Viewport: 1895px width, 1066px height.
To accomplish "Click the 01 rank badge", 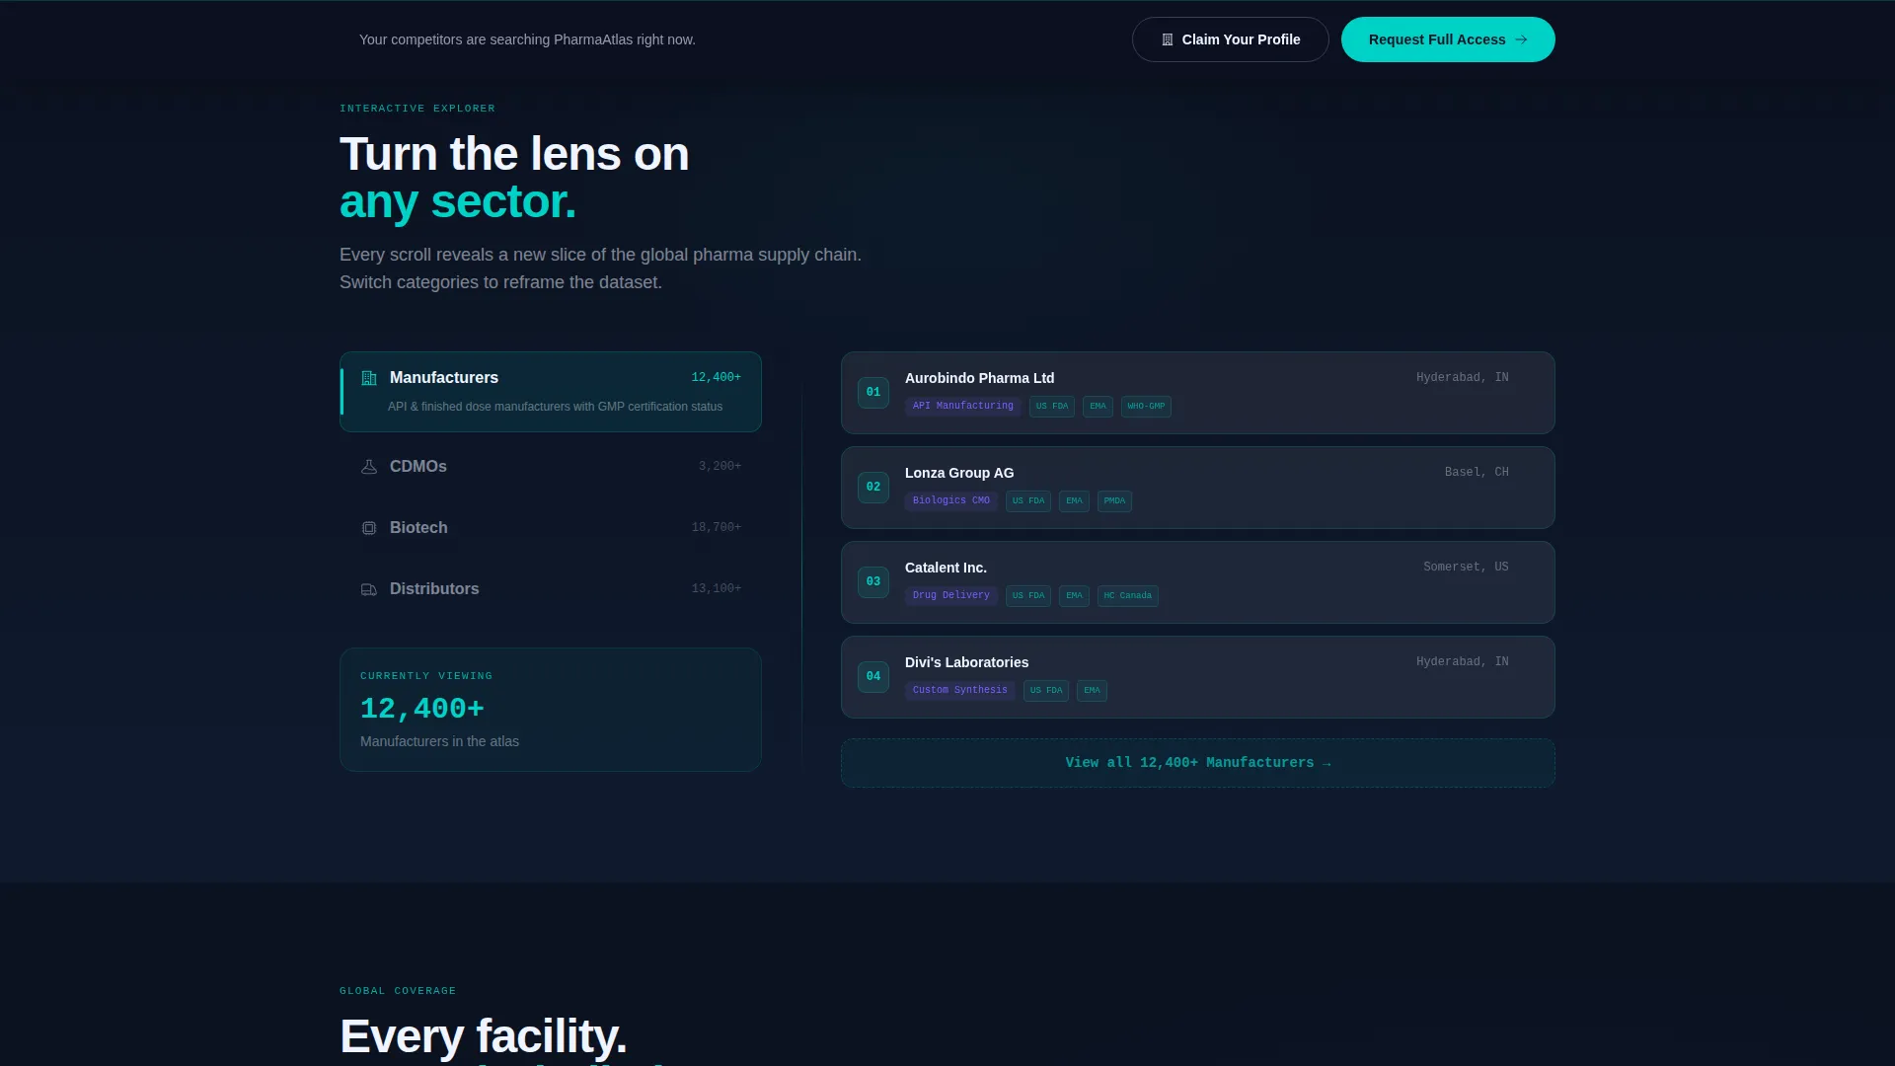I will [x=873, y=393].
